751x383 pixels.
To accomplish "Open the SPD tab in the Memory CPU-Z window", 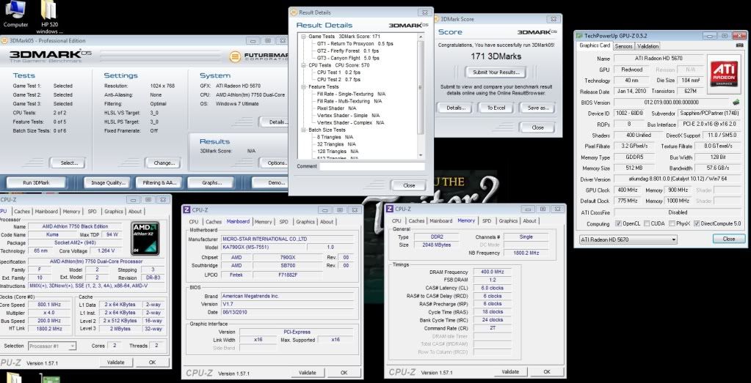I will [x=486, y=220].
